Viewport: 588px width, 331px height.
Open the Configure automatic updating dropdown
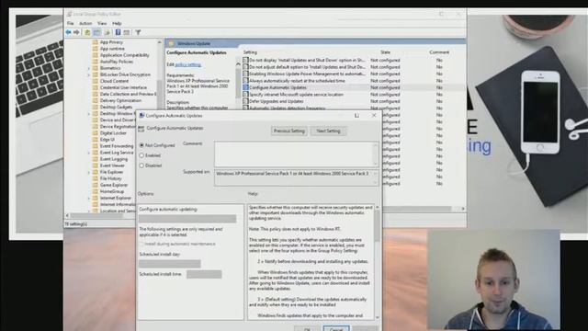(x=187, y=219)
